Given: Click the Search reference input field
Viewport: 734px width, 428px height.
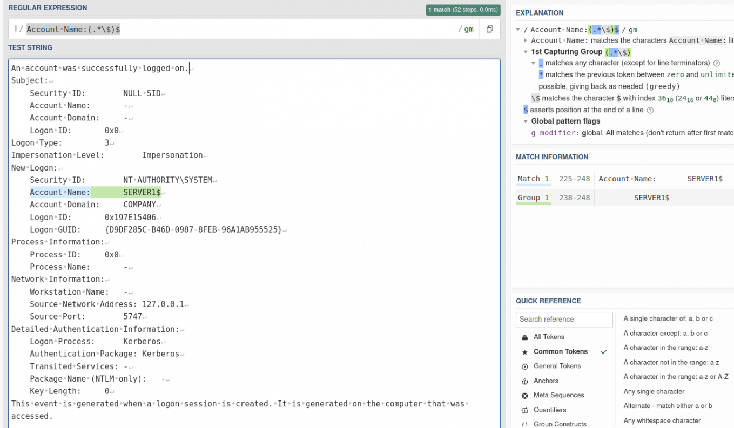Looking at the screenshot, I should pyautogui.click(x=564, y=320).
